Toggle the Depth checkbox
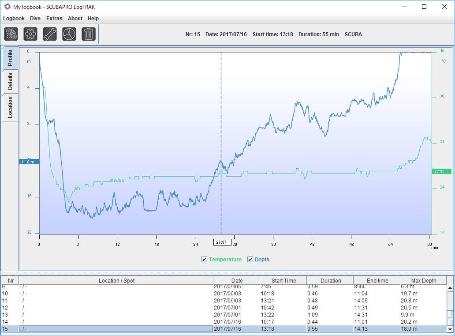The height and width of the screenshot is (336, 455). click(x=250, y=259)
